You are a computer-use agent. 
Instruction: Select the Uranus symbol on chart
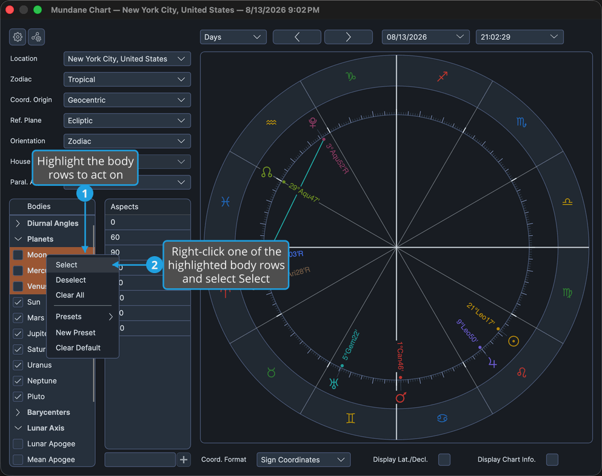click(x=334, y=383)
